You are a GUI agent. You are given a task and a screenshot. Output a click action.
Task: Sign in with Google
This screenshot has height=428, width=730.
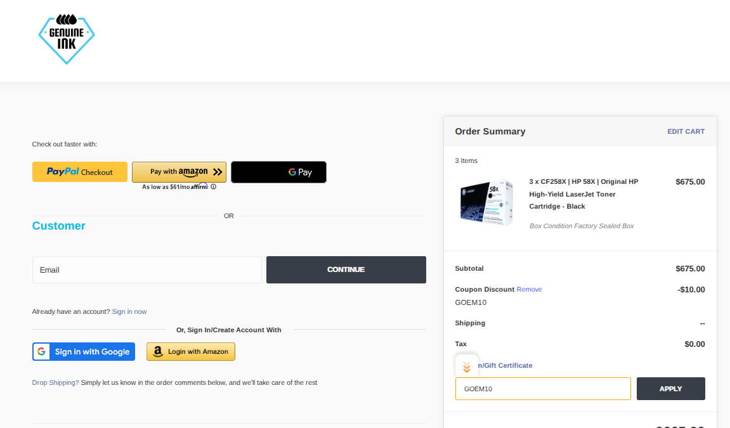[84, 352]
